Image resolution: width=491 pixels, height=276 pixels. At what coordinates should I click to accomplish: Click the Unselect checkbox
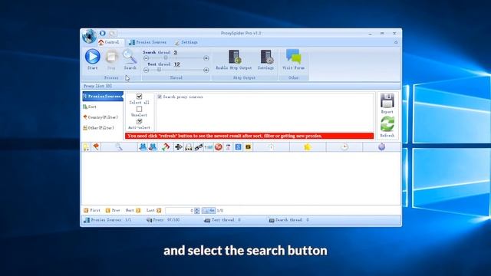[139, 109]
